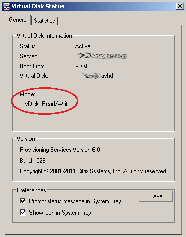
Task: Click the Virtual Disk Status title bar icon
Action: tap(6, 6)
